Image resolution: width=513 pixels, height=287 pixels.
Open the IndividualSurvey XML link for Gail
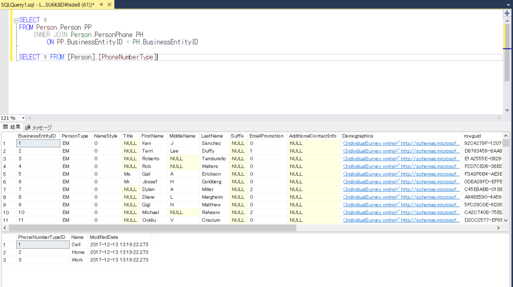[x=401, y=174]
